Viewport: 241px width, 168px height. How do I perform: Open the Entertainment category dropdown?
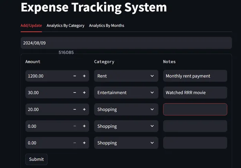point(126,93)
